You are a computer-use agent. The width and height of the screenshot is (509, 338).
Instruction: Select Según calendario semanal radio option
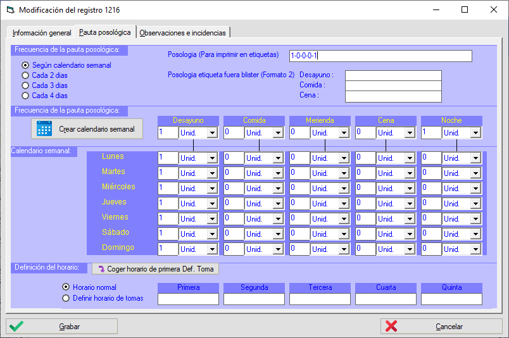[25, 65]
